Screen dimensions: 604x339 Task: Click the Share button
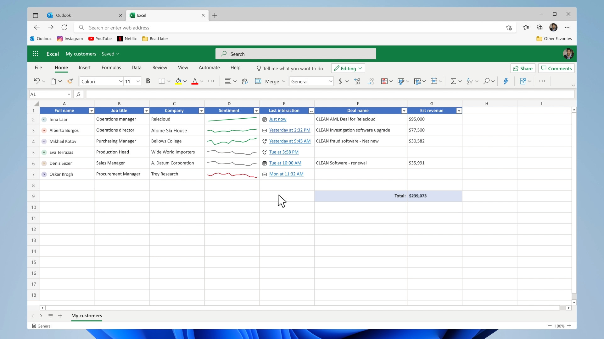(523, 68)
